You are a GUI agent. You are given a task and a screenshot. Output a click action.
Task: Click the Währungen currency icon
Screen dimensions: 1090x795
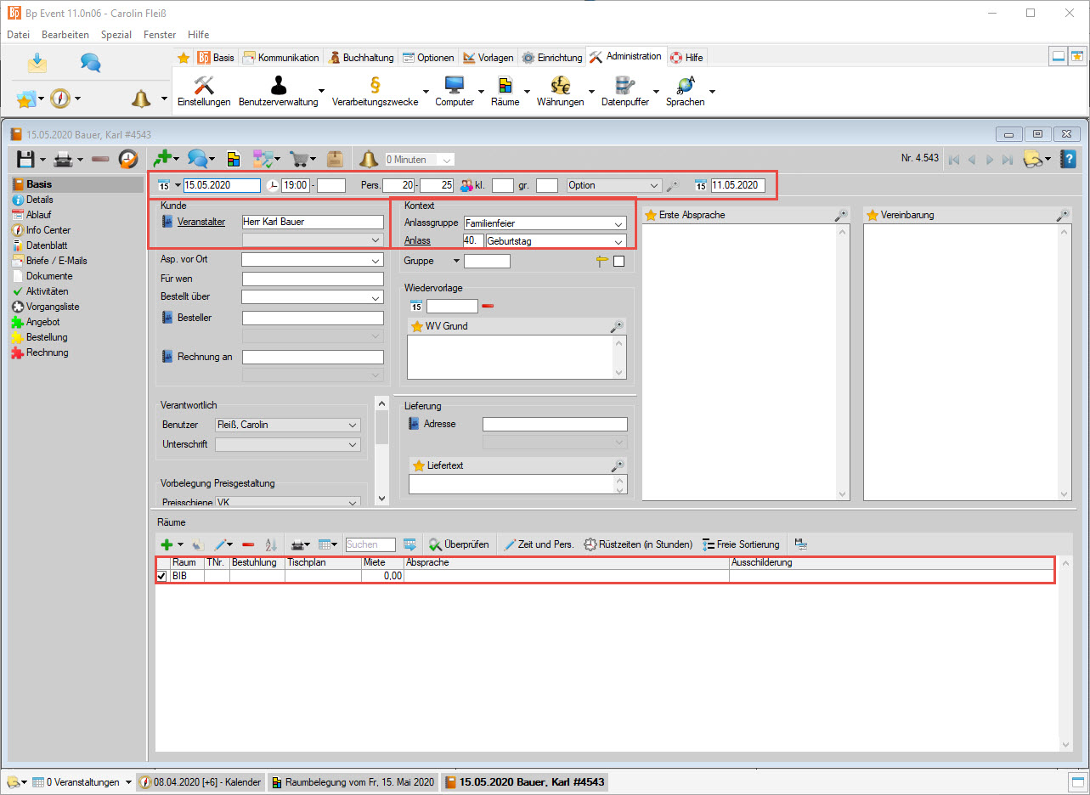point(560,86)
